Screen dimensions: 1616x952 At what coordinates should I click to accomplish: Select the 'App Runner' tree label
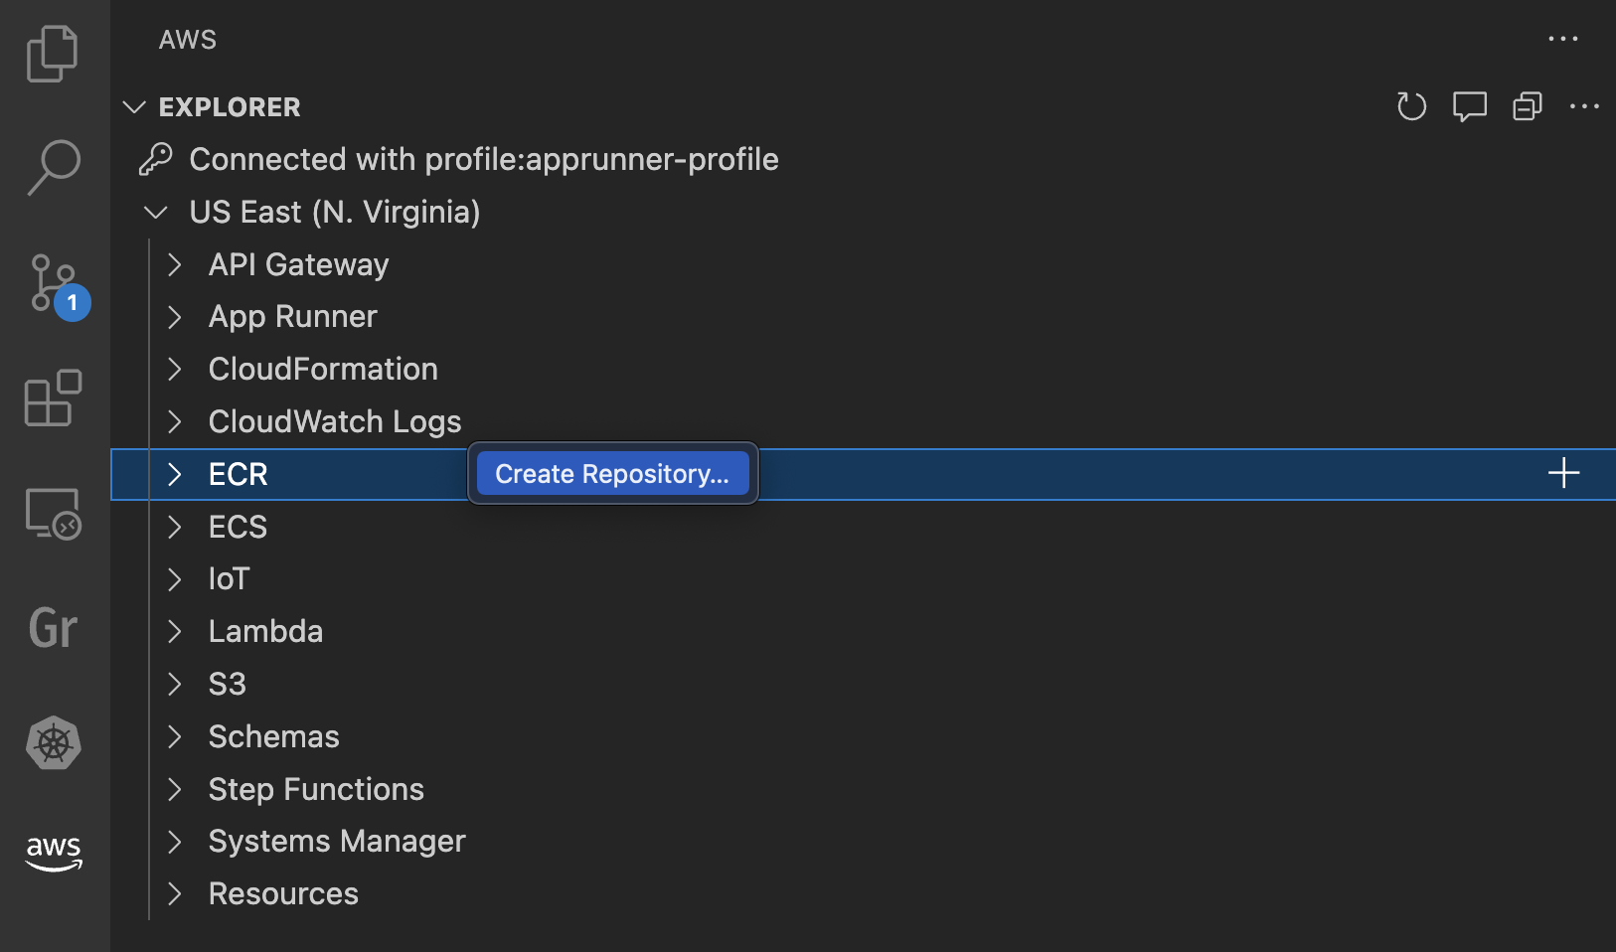coord(293,317)
